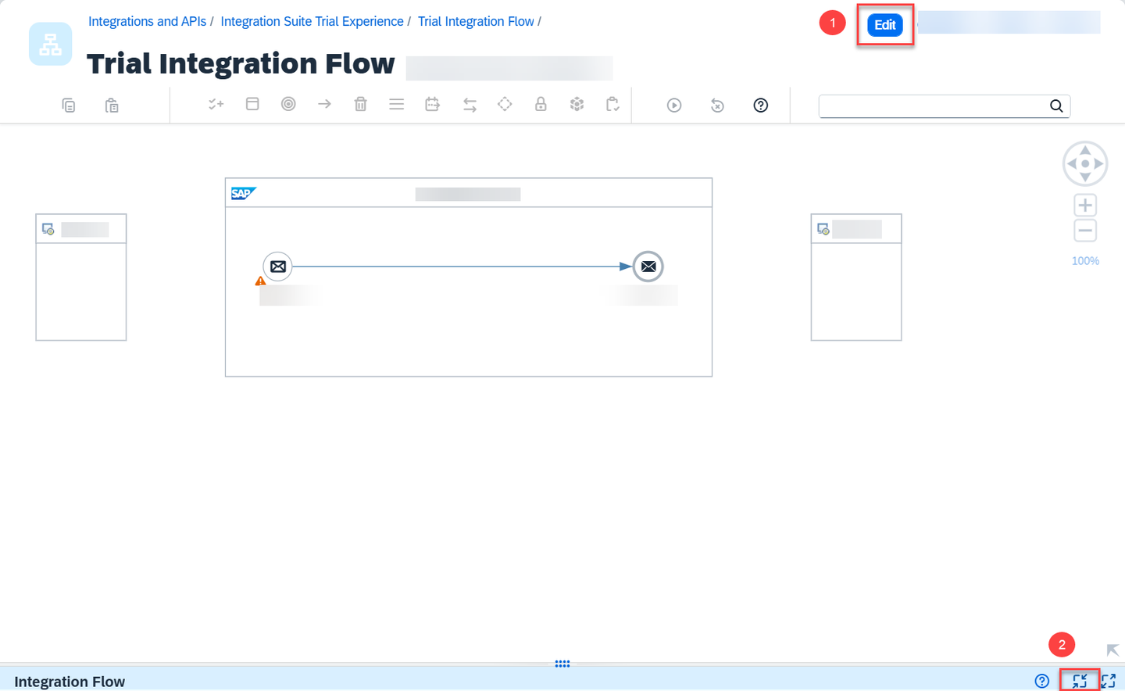Click the Integration Flow panel title
Image resolution: width=1125 pixels, height=691 pixels.
[70, 682]
